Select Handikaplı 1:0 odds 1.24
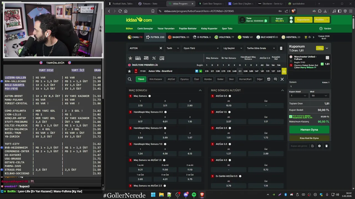Viewport: 355px width, 199px height. (x=140, y=153)
